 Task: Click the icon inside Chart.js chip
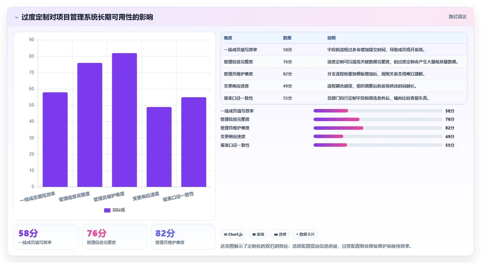226,235
